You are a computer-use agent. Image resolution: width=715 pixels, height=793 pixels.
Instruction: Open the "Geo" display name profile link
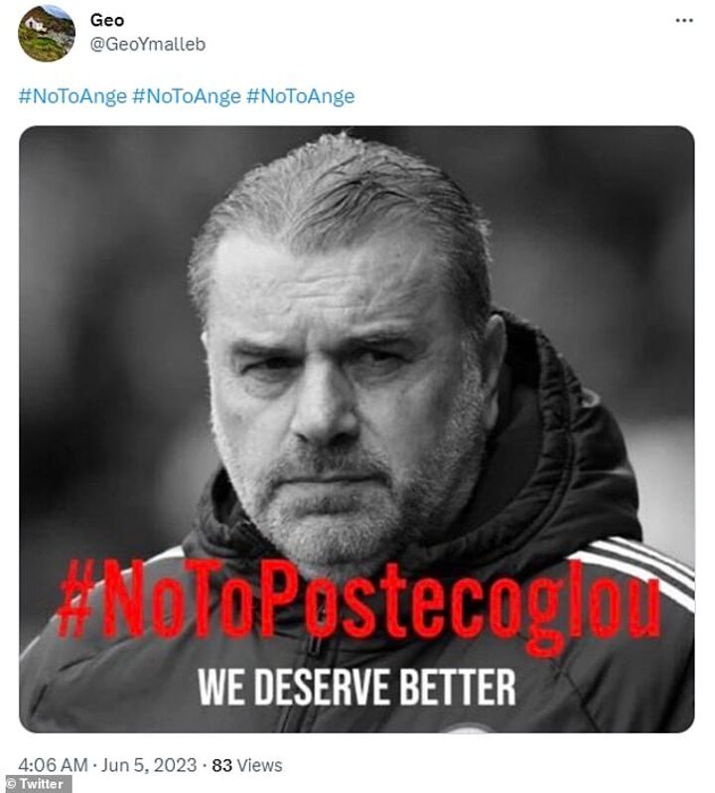pyautogui.click(x=106, y=20)
